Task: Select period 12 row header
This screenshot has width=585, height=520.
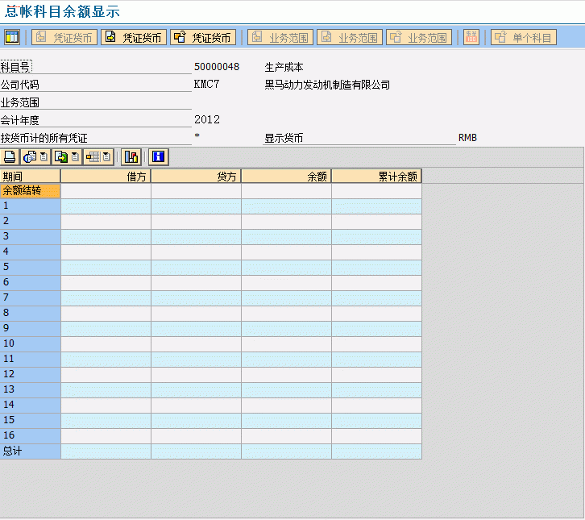Action: coord(30,374)
